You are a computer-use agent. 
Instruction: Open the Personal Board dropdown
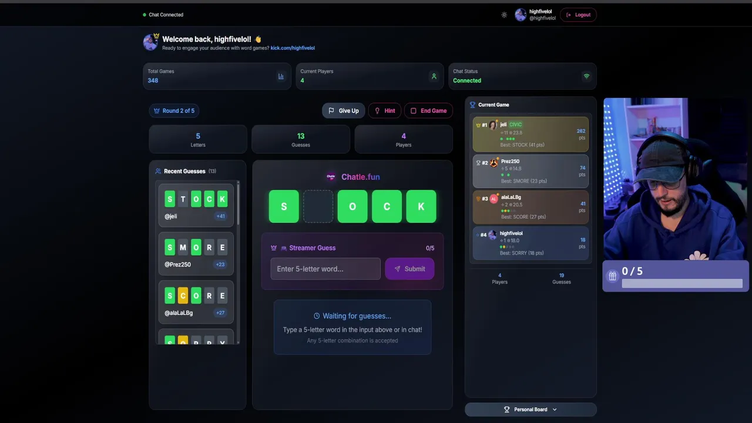[531, 409]
